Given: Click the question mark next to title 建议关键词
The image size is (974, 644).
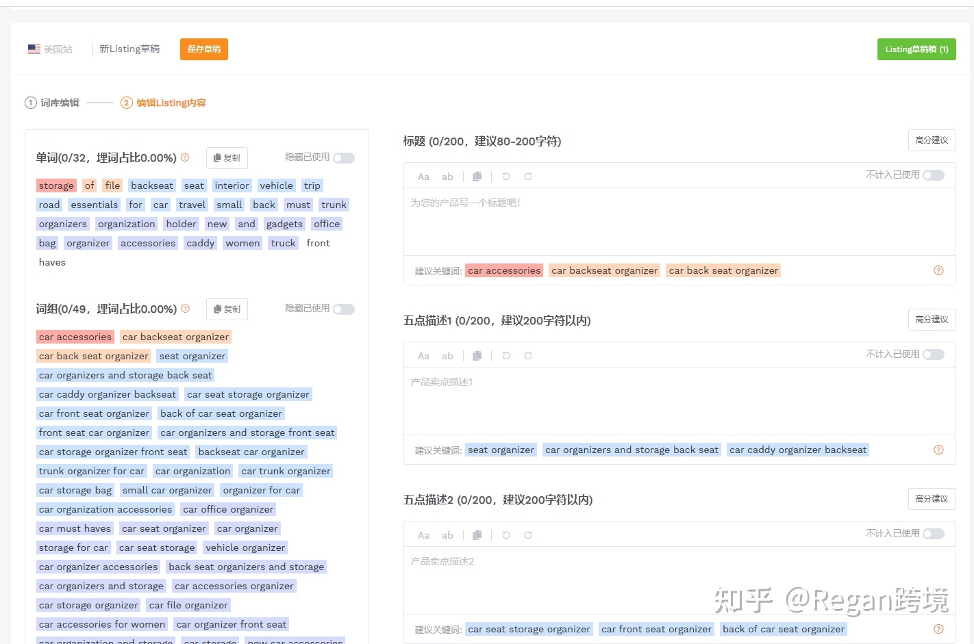Looking at the screenshot, I should click(938, 270).
